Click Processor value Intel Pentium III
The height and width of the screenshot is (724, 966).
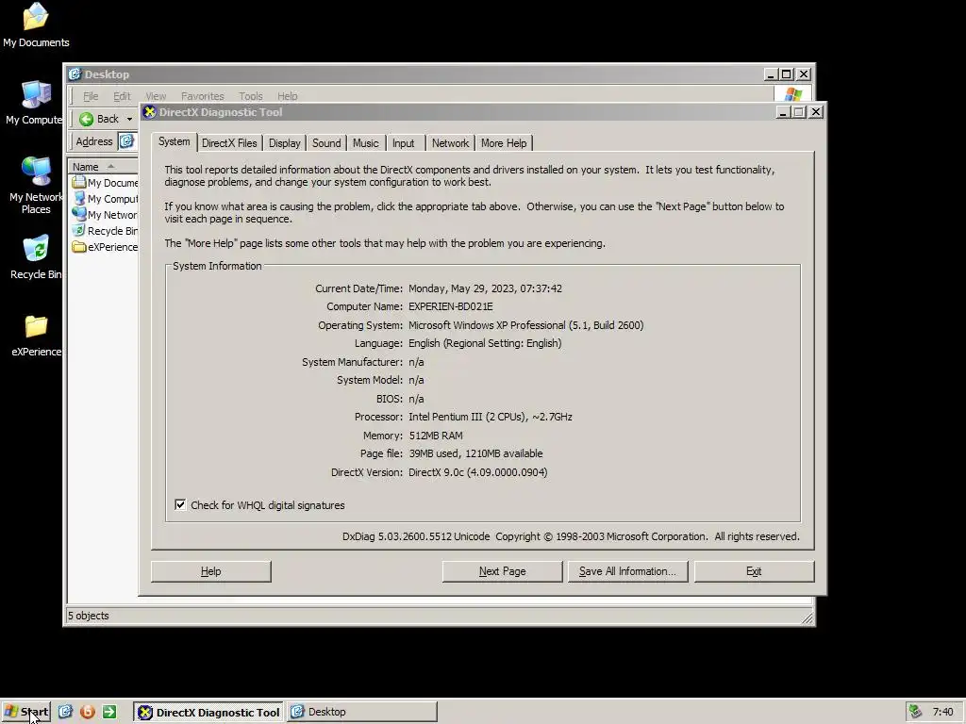[x=490, y=417]
